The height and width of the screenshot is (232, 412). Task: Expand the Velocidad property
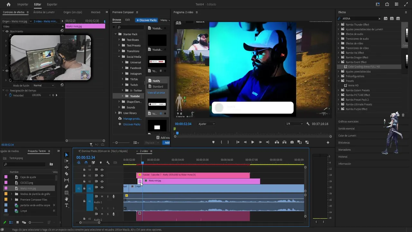pyautogui.click(x=6, y=95)
